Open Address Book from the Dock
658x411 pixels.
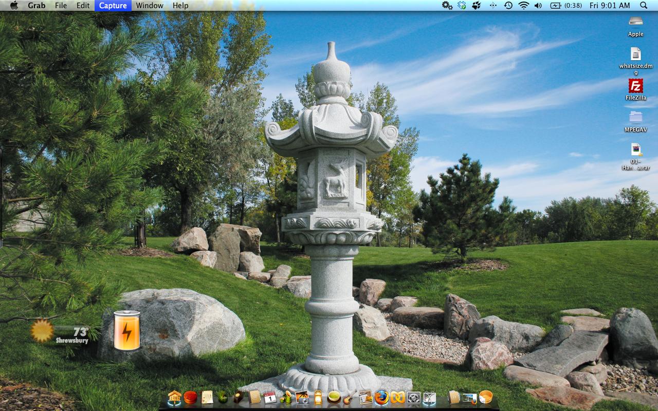pos(254,397)
